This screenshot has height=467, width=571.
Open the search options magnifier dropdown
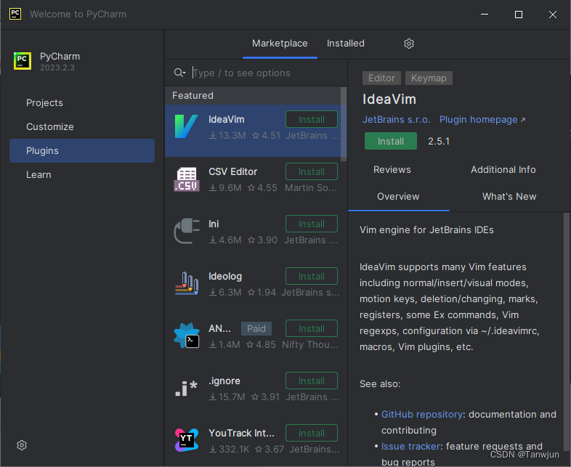pos(180,73)
